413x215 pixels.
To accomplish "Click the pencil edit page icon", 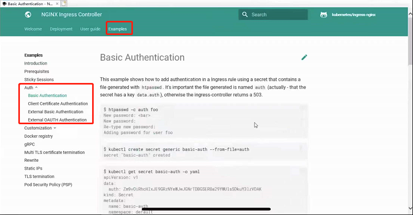I will [x=304, y=57].
